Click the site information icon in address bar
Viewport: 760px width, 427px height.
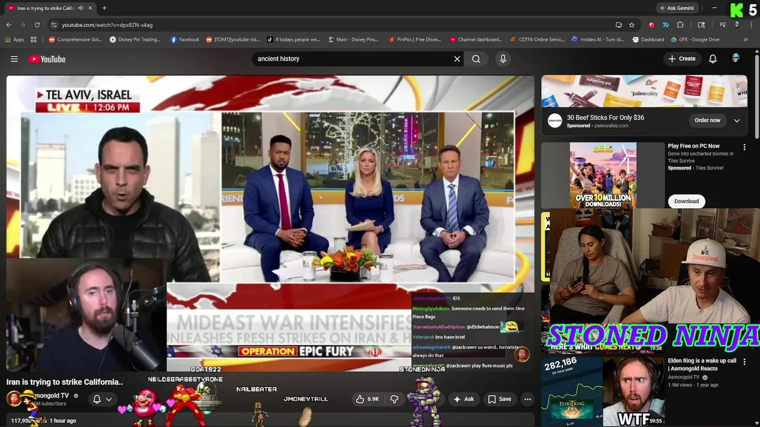pyautogui.click(x=54, y=25)
